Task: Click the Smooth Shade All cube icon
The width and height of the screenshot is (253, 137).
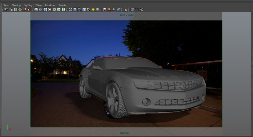Action: coord(75,9)
